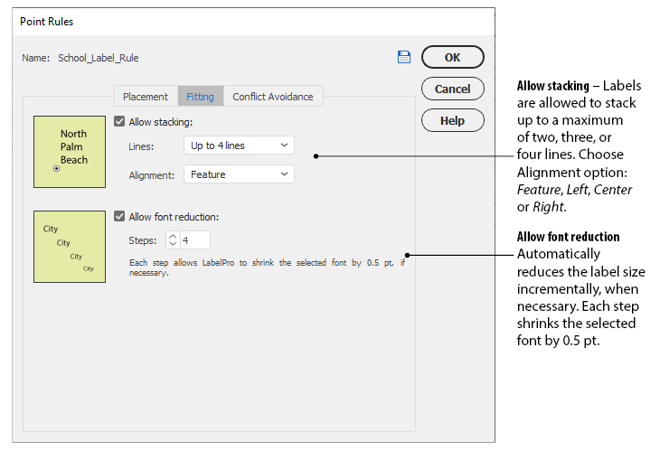Click the City font reduction preview
Image resolution: width=660 pixels, height=451 pixels.
click(70, 247)
